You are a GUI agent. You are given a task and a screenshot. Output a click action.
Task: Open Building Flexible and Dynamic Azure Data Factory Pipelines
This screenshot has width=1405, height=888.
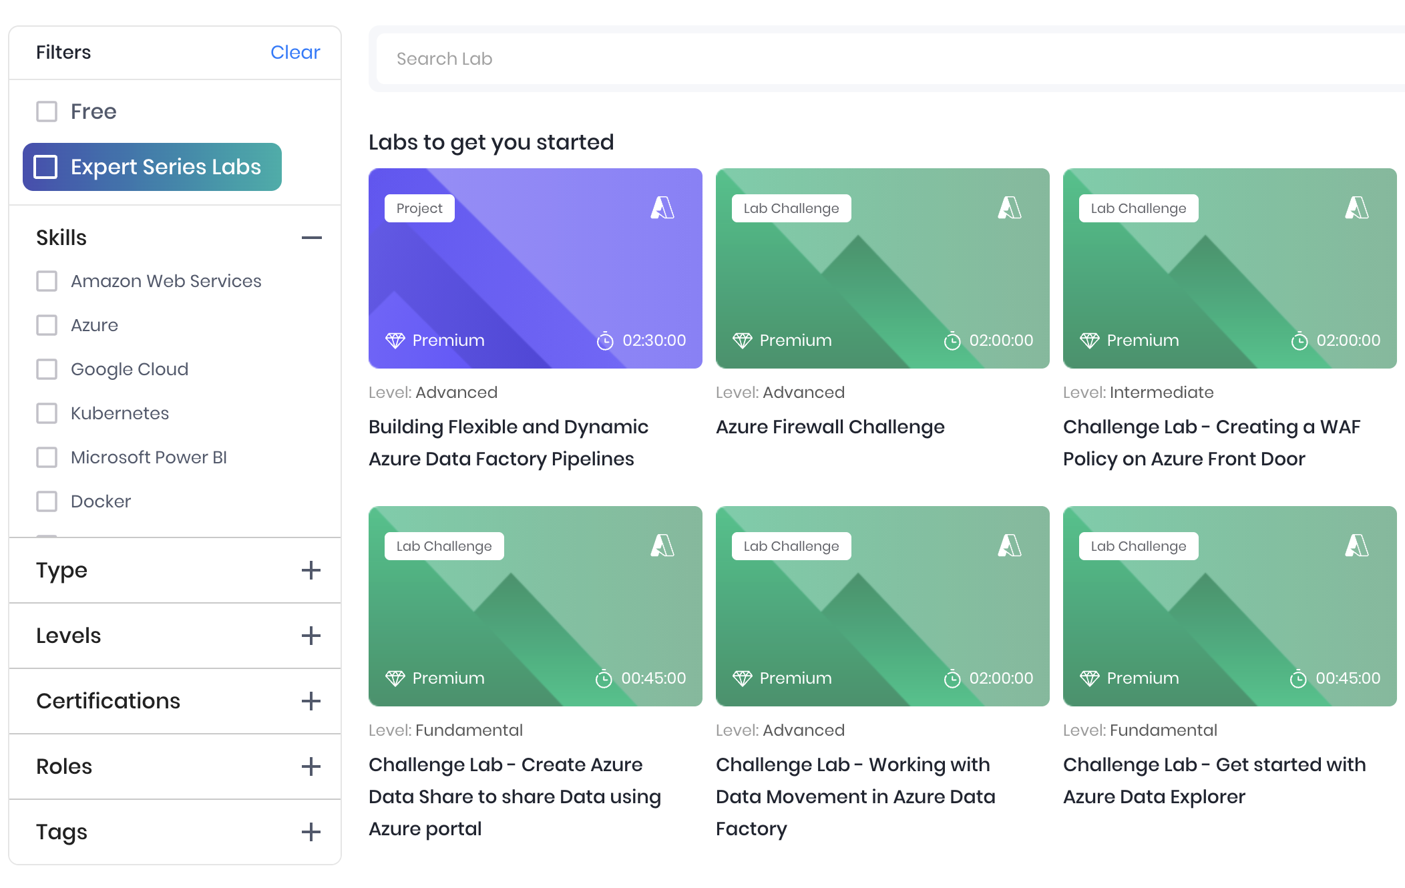(508, 443)
